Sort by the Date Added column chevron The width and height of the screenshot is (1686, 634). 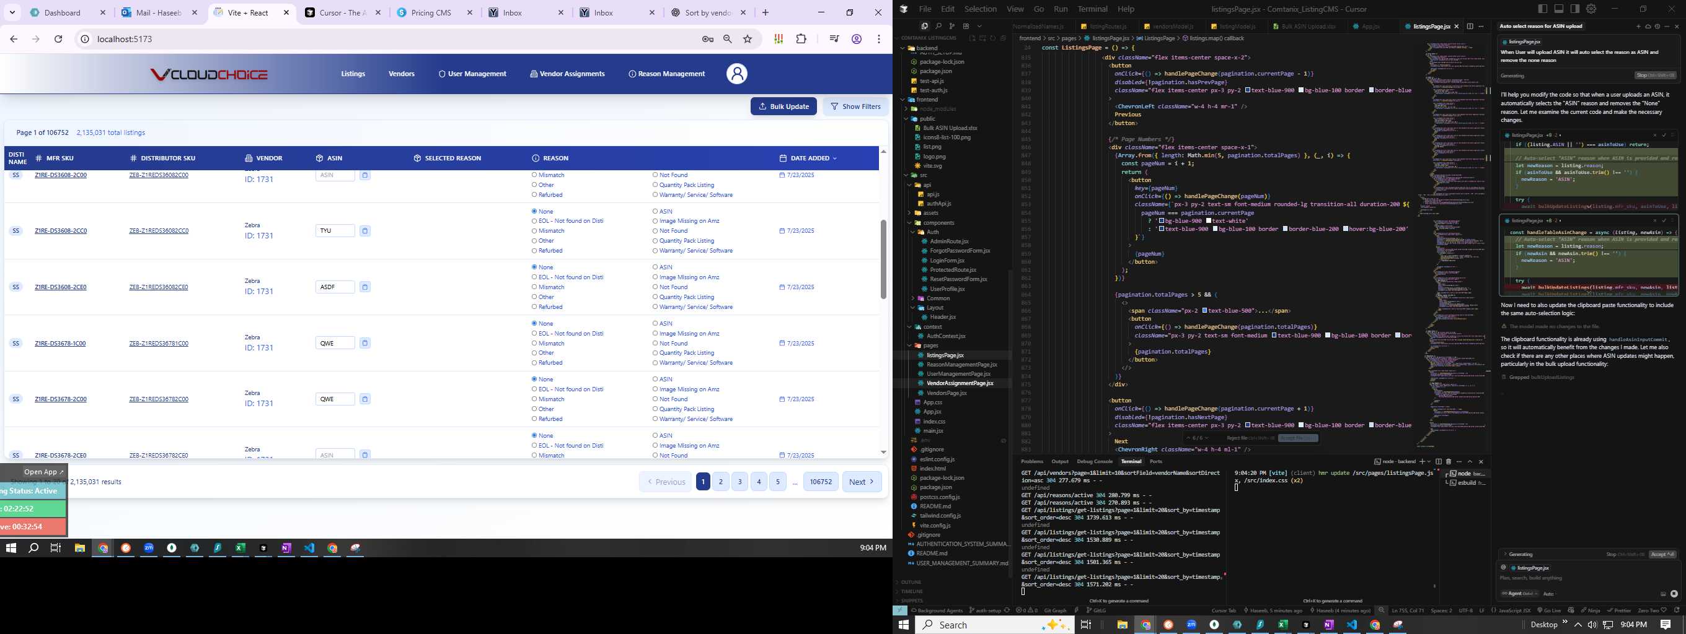834,158
